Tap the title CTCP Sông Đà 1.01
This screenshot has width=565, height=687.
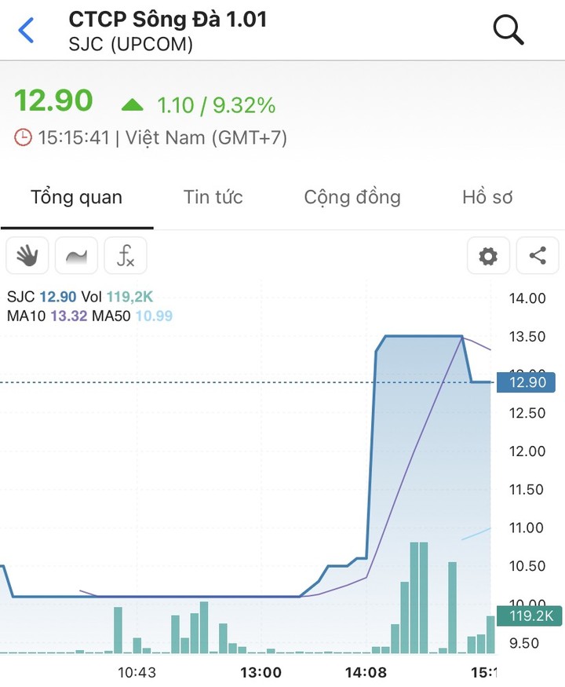coord(168,20)
